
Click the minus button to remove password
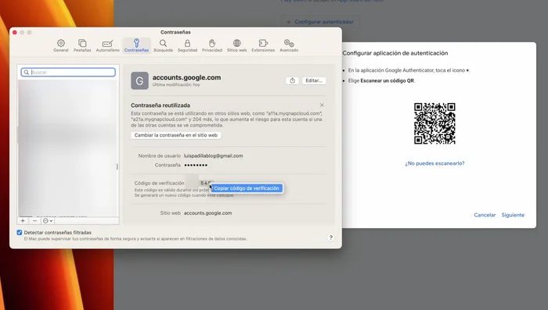click(x=34, y=221)
